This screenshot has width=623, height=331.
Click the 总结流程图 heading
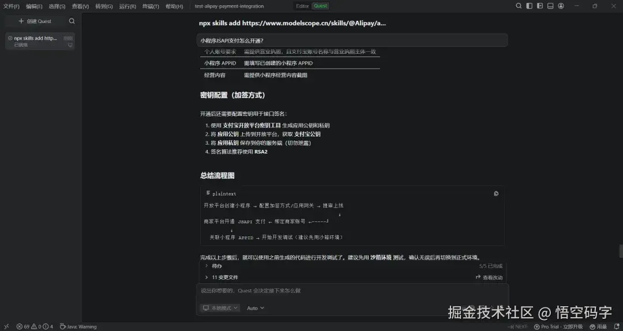coord(217,176)
